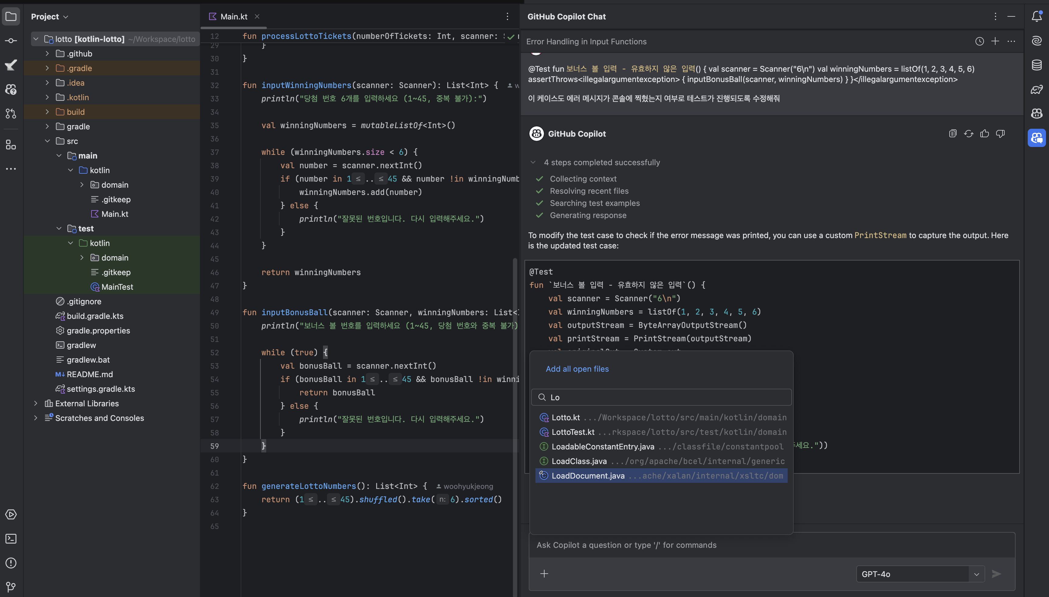The image size is (1049, 597).
Task: Open the Commit tool window icon
Action: point(11,41)
